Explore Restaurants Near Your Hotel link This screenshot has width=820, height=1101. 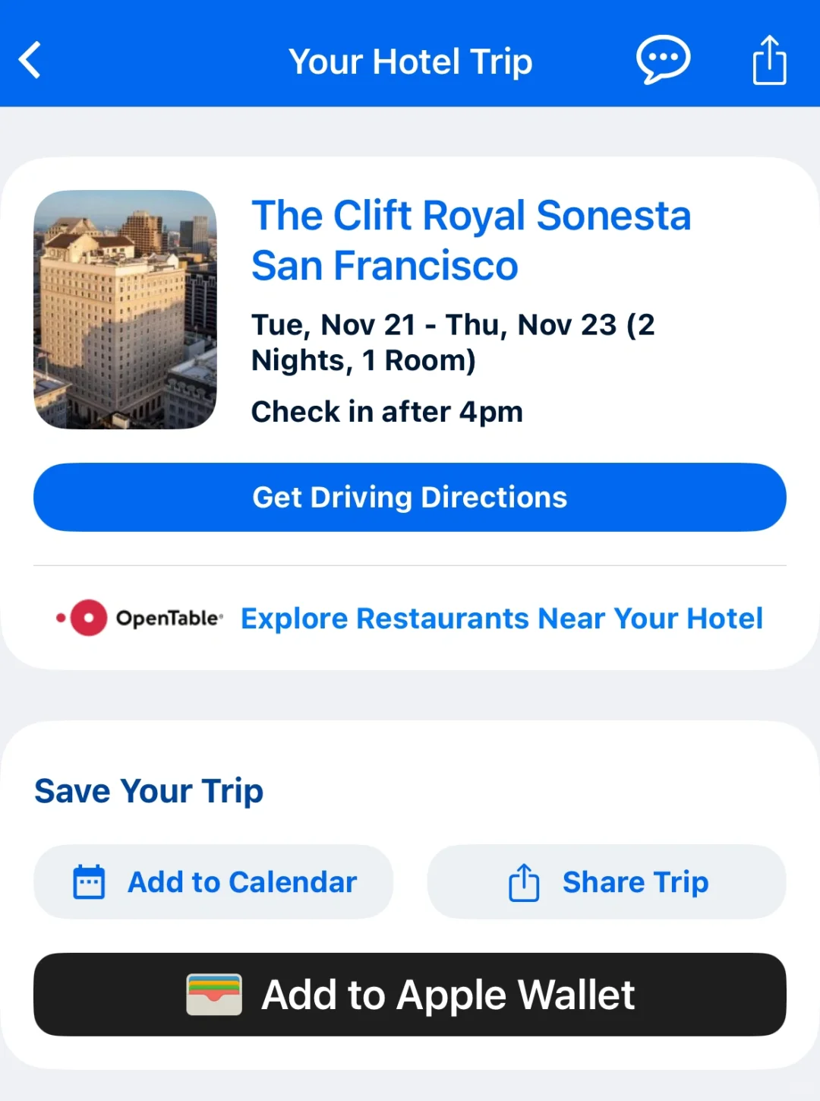pos(501,619)
